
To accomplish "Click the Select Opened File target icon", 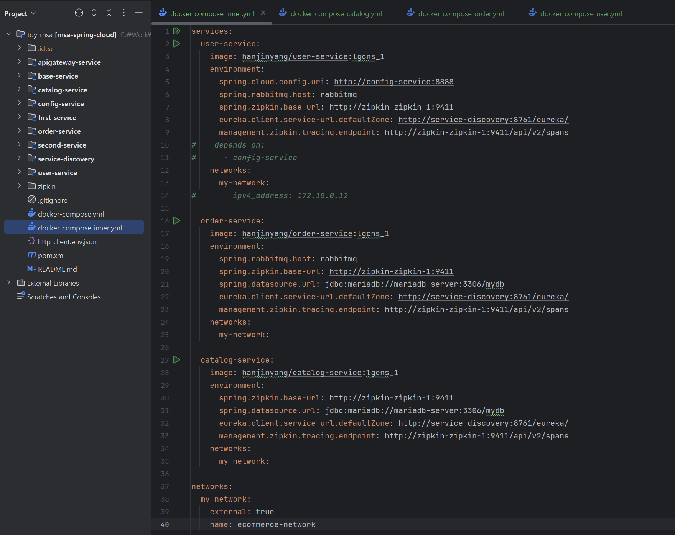I will point(79,13).
